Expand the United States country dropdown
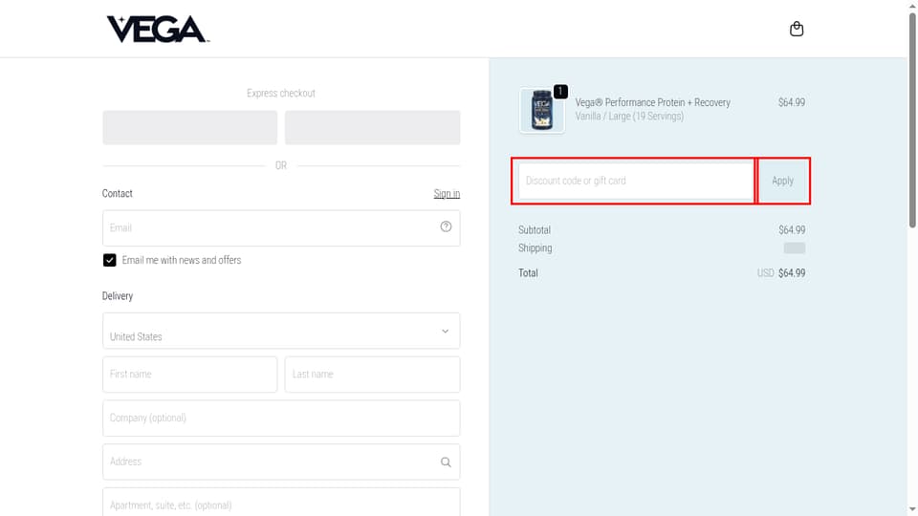 281,331
